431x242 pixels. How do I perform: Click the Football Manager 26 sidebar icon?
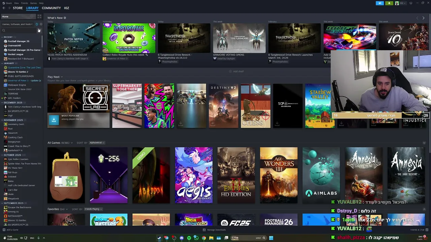[5, 41]
